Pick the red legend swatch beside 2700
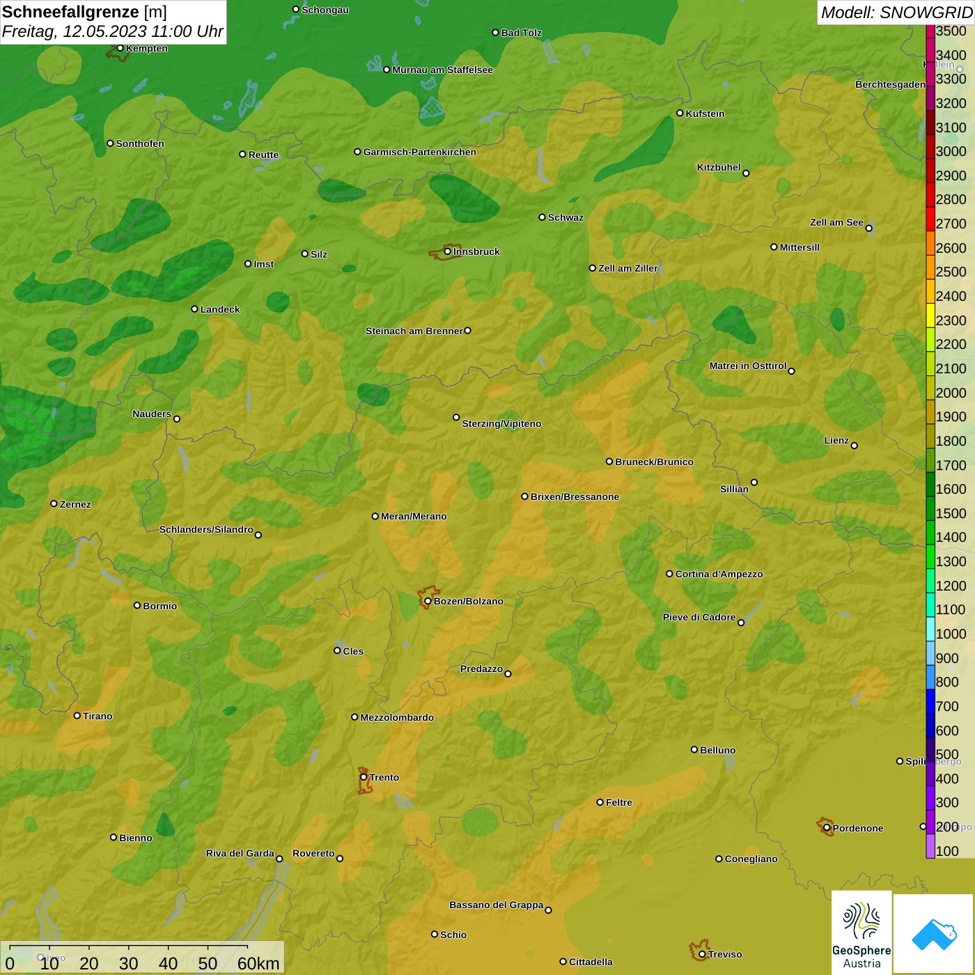Screen dimensions: 975x975 (x=930, y=219)
